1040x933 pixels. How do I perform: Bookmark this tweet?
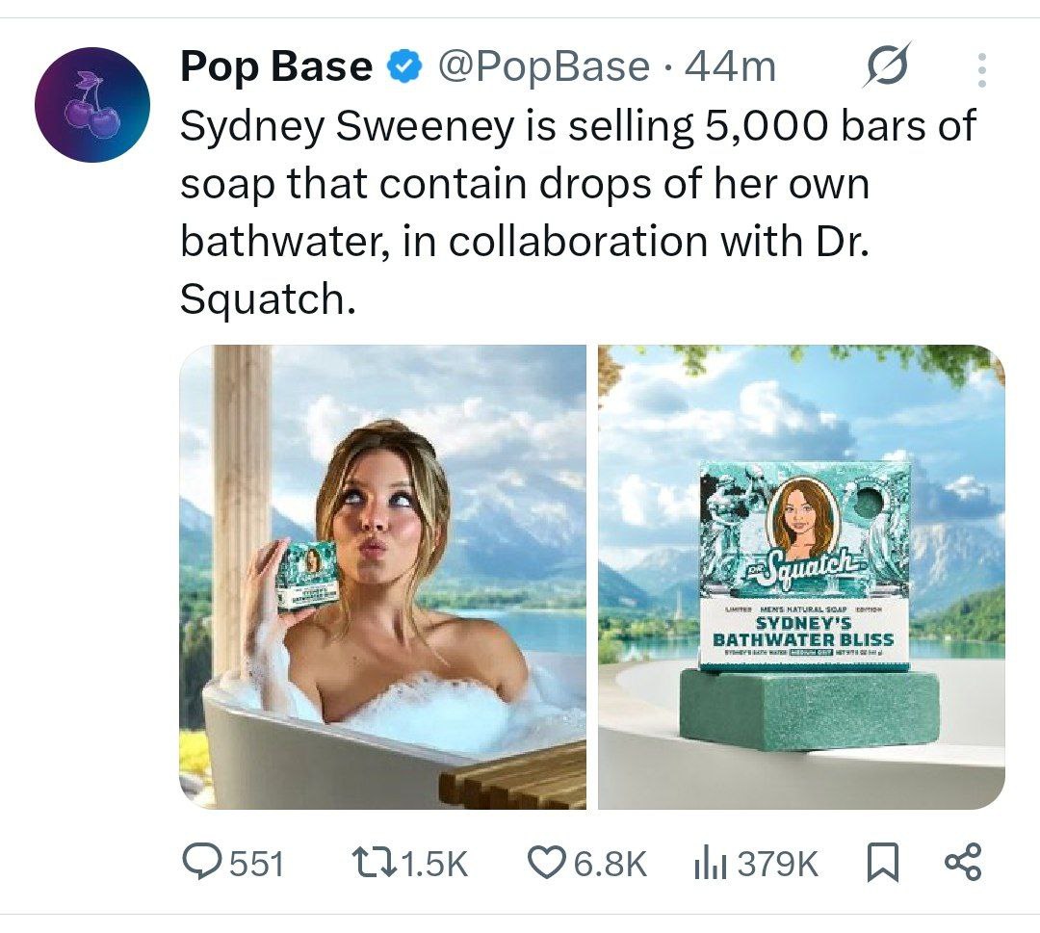coord(881,862)
